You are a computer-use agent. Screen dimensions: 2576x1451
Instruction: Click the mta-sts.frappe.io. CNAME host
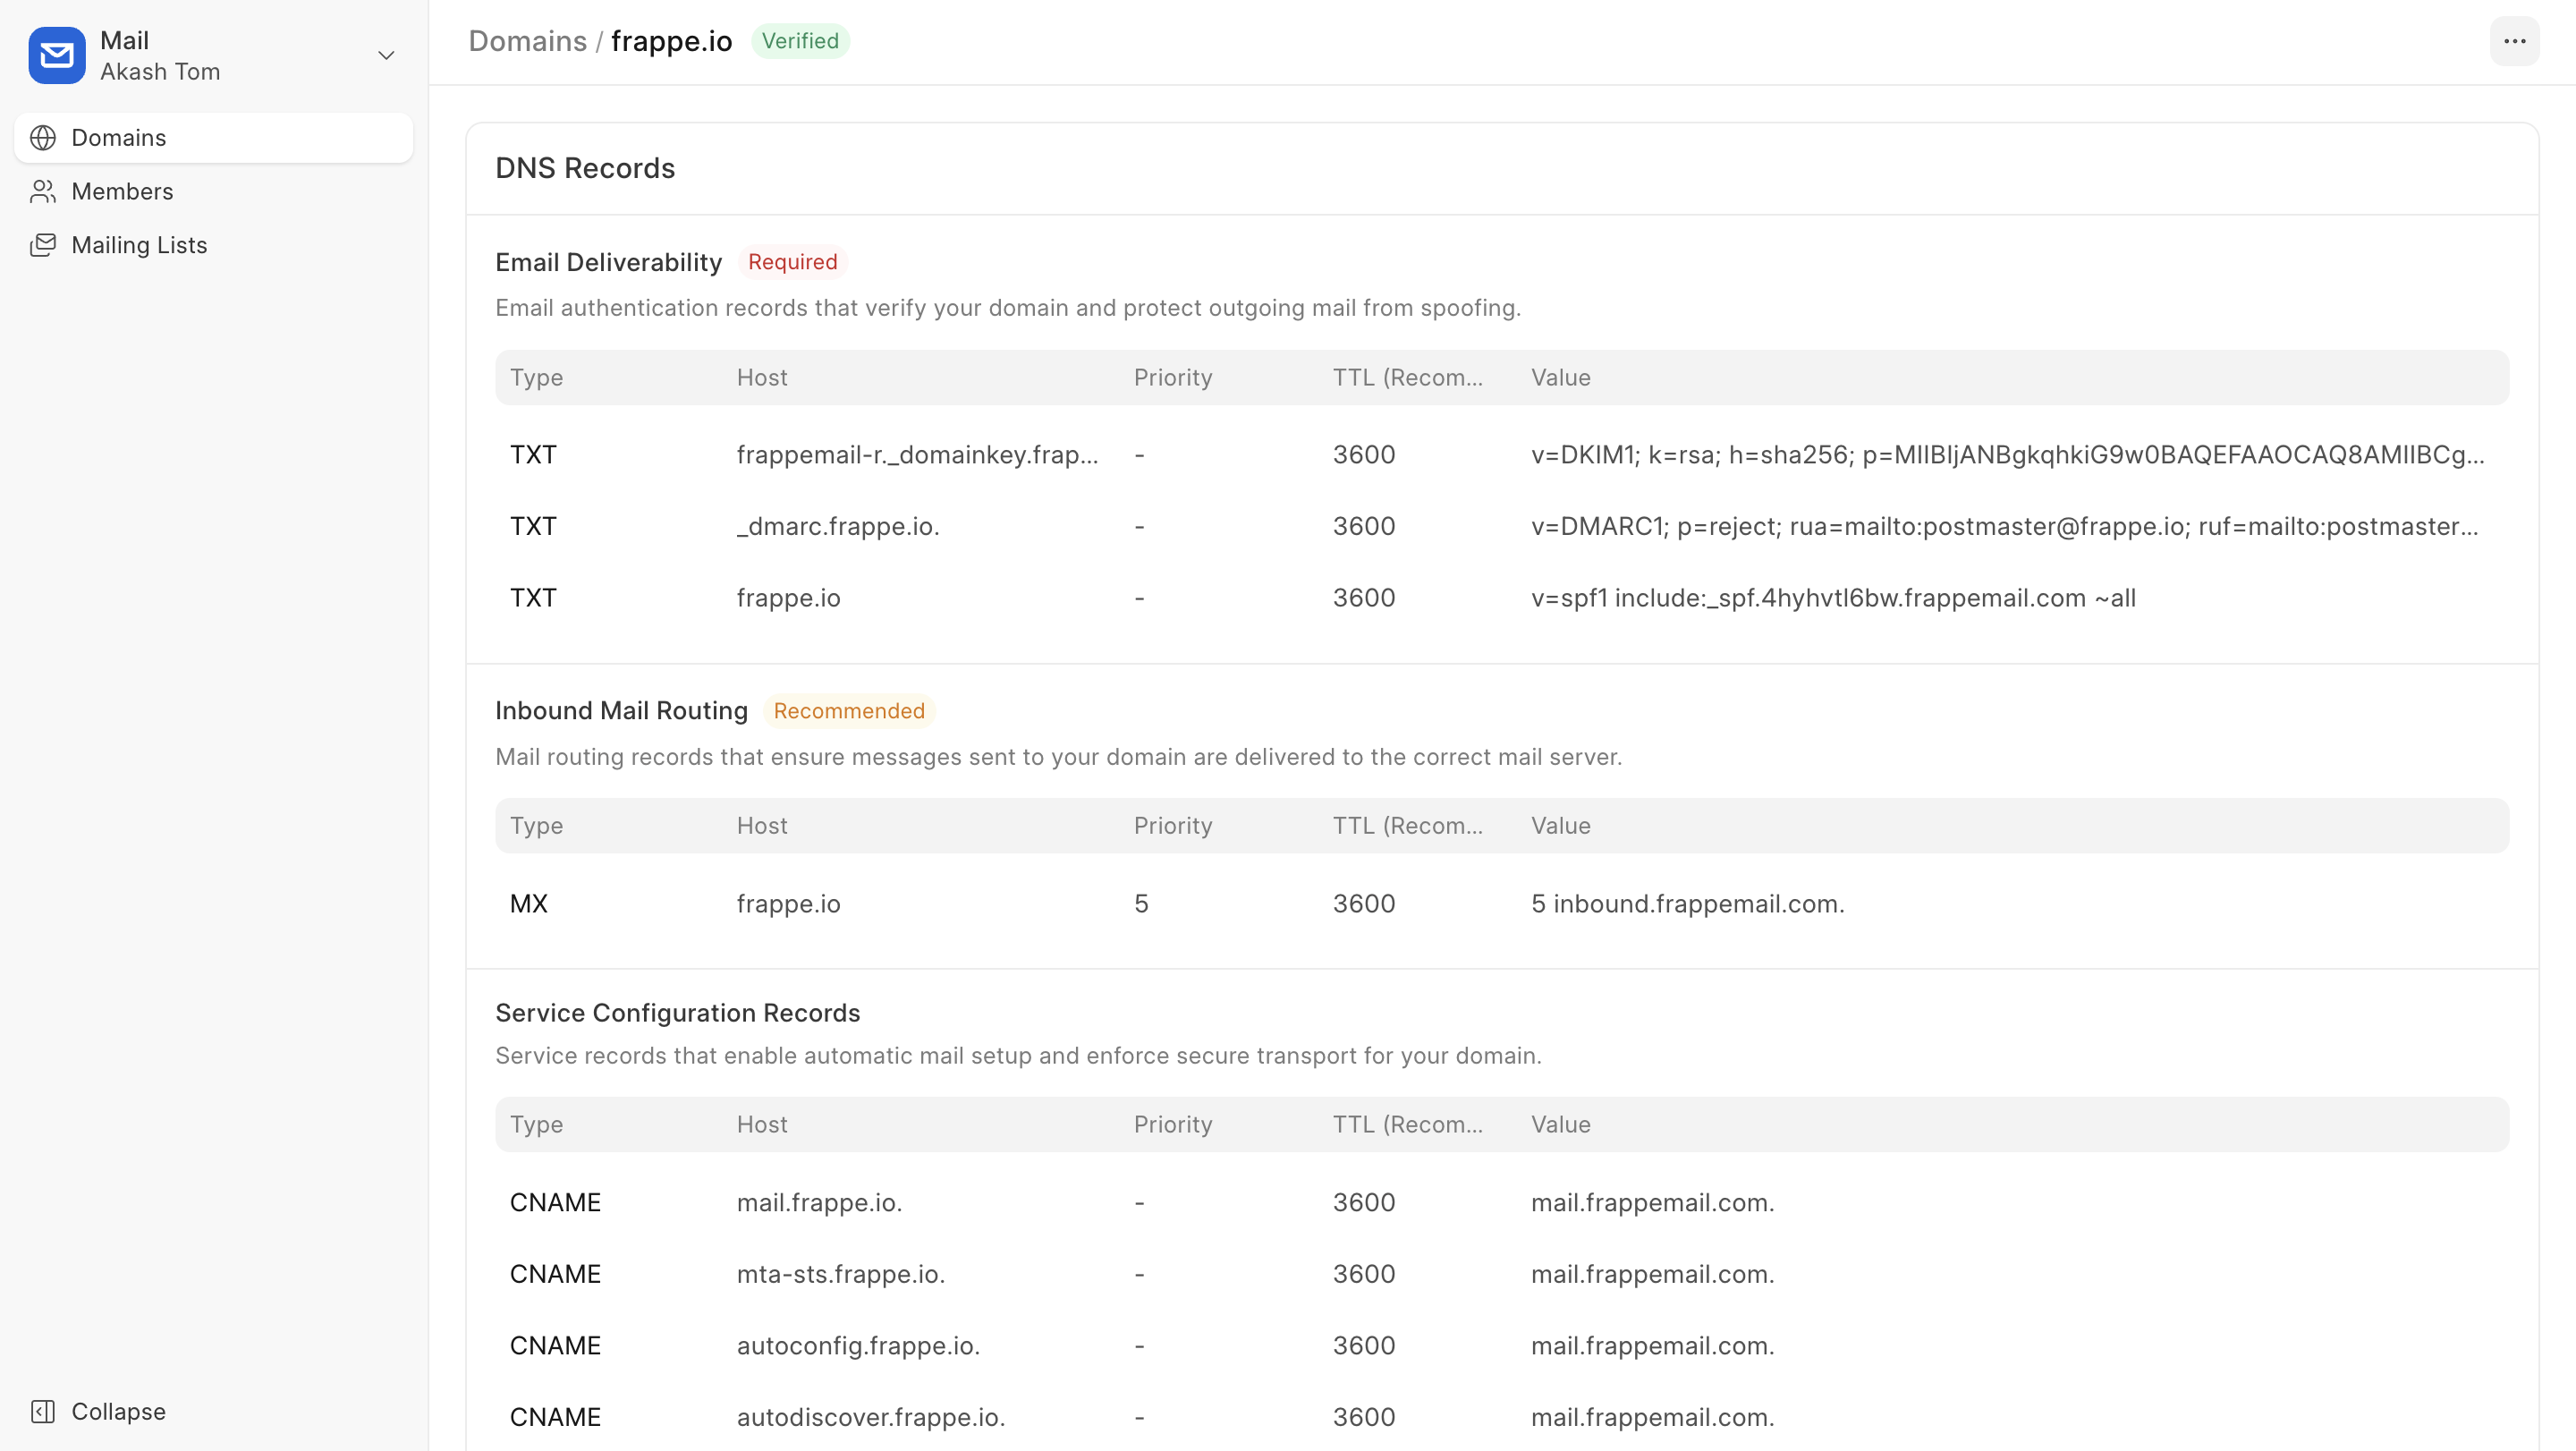coord(840,1274)
